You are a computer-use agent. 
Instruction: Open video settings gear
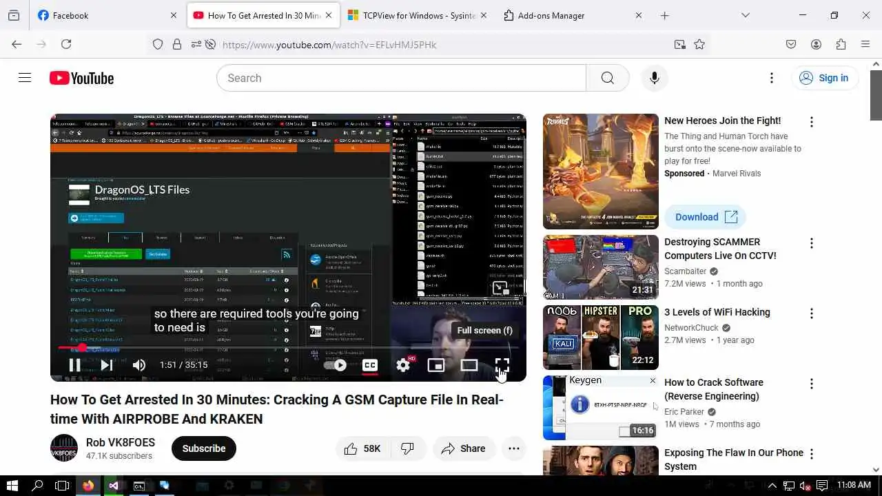click(x=403, y=365)
